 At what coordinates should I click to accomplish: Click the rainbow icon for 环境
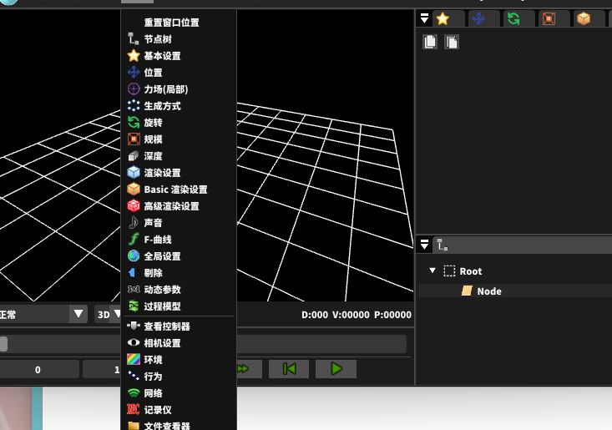click(x=134, y=359)
